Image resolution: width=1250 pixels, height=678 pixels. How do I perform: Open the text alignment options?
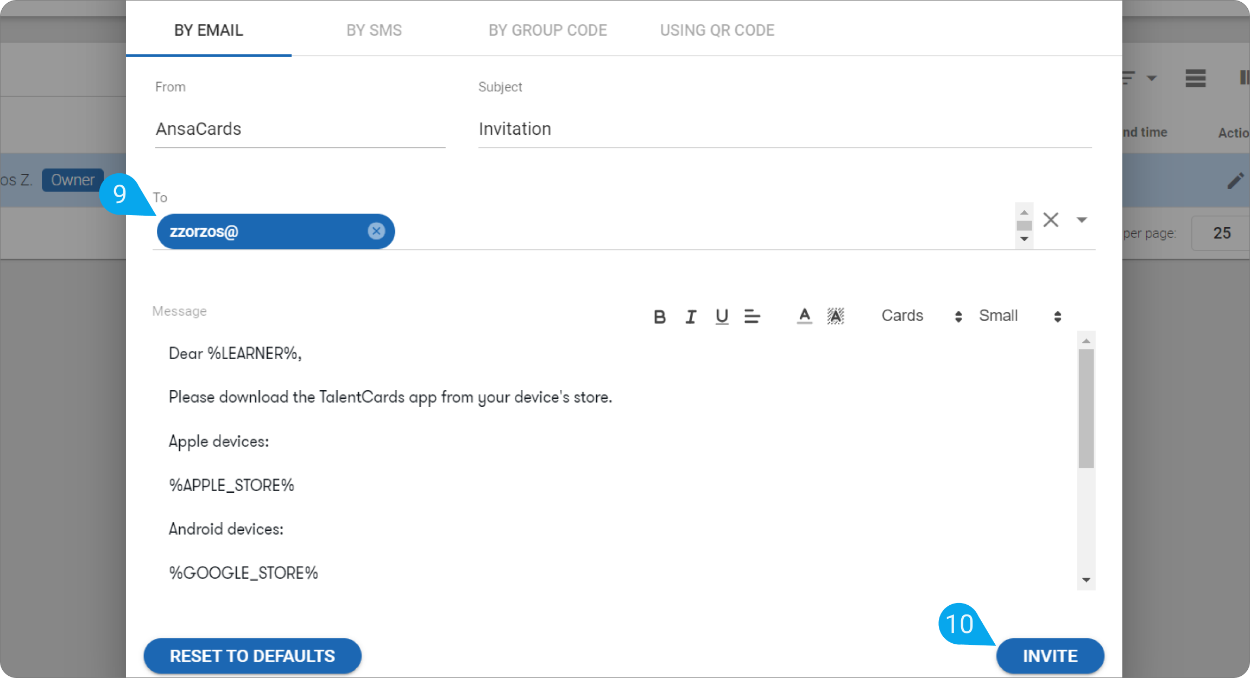pos(752,316)
